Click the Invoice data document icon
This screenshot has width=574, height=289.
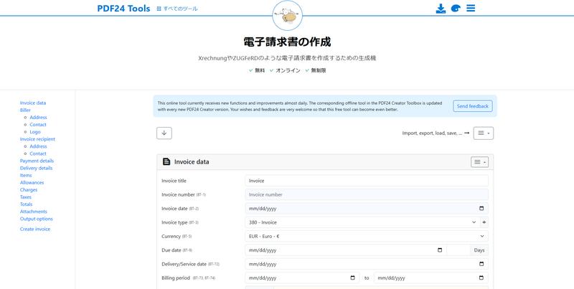[x=166, y=161]
